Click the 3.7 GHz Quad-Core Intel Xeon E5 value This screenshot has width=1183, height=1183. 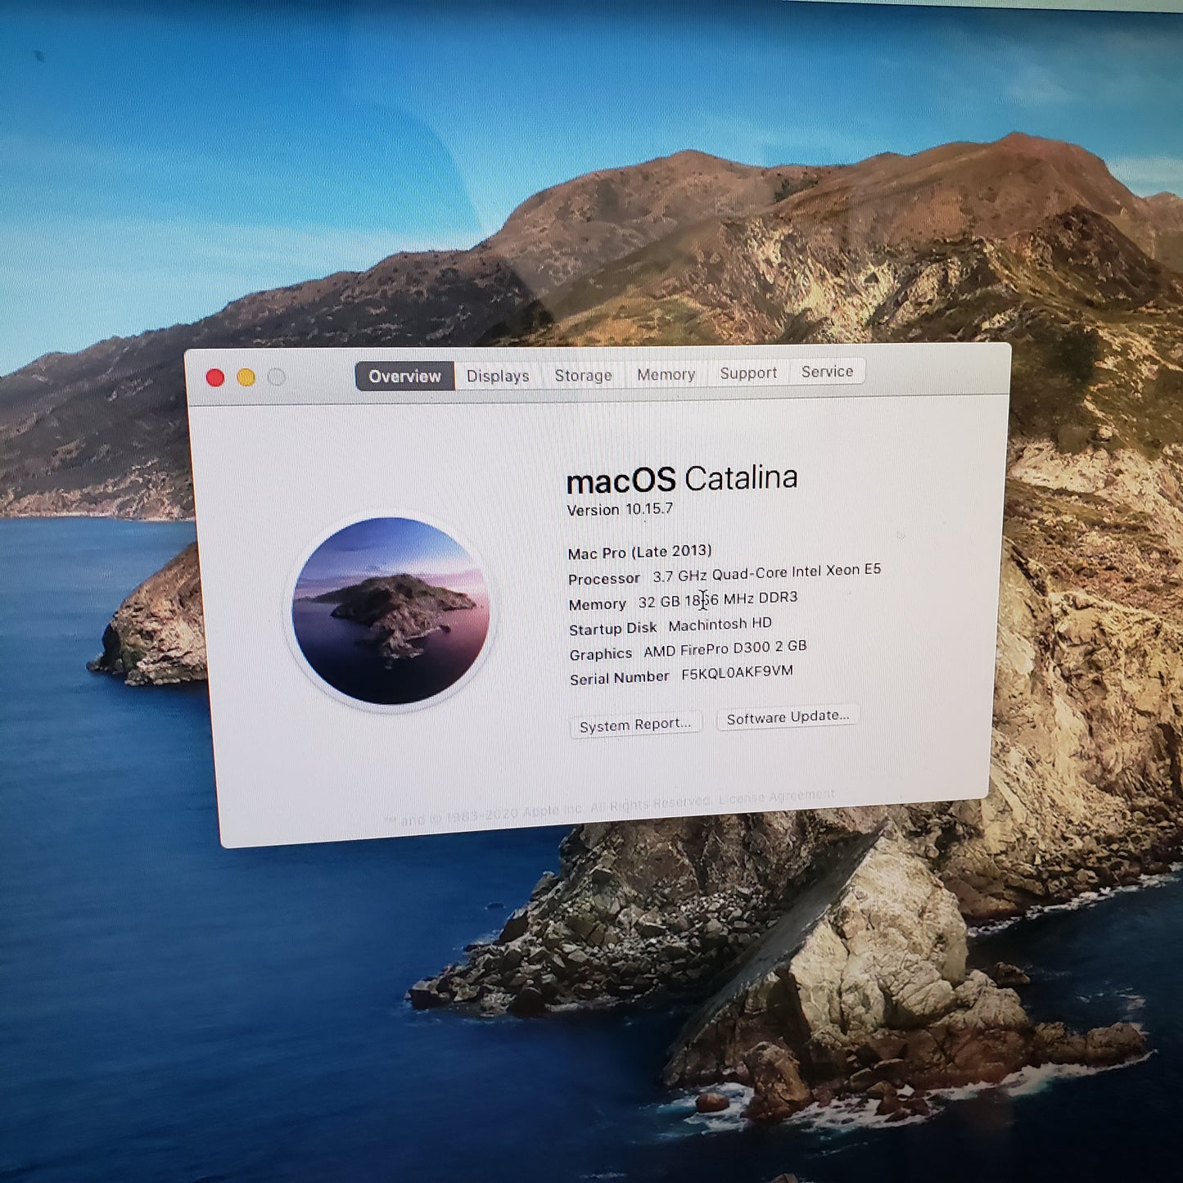(x=766, y=572)
